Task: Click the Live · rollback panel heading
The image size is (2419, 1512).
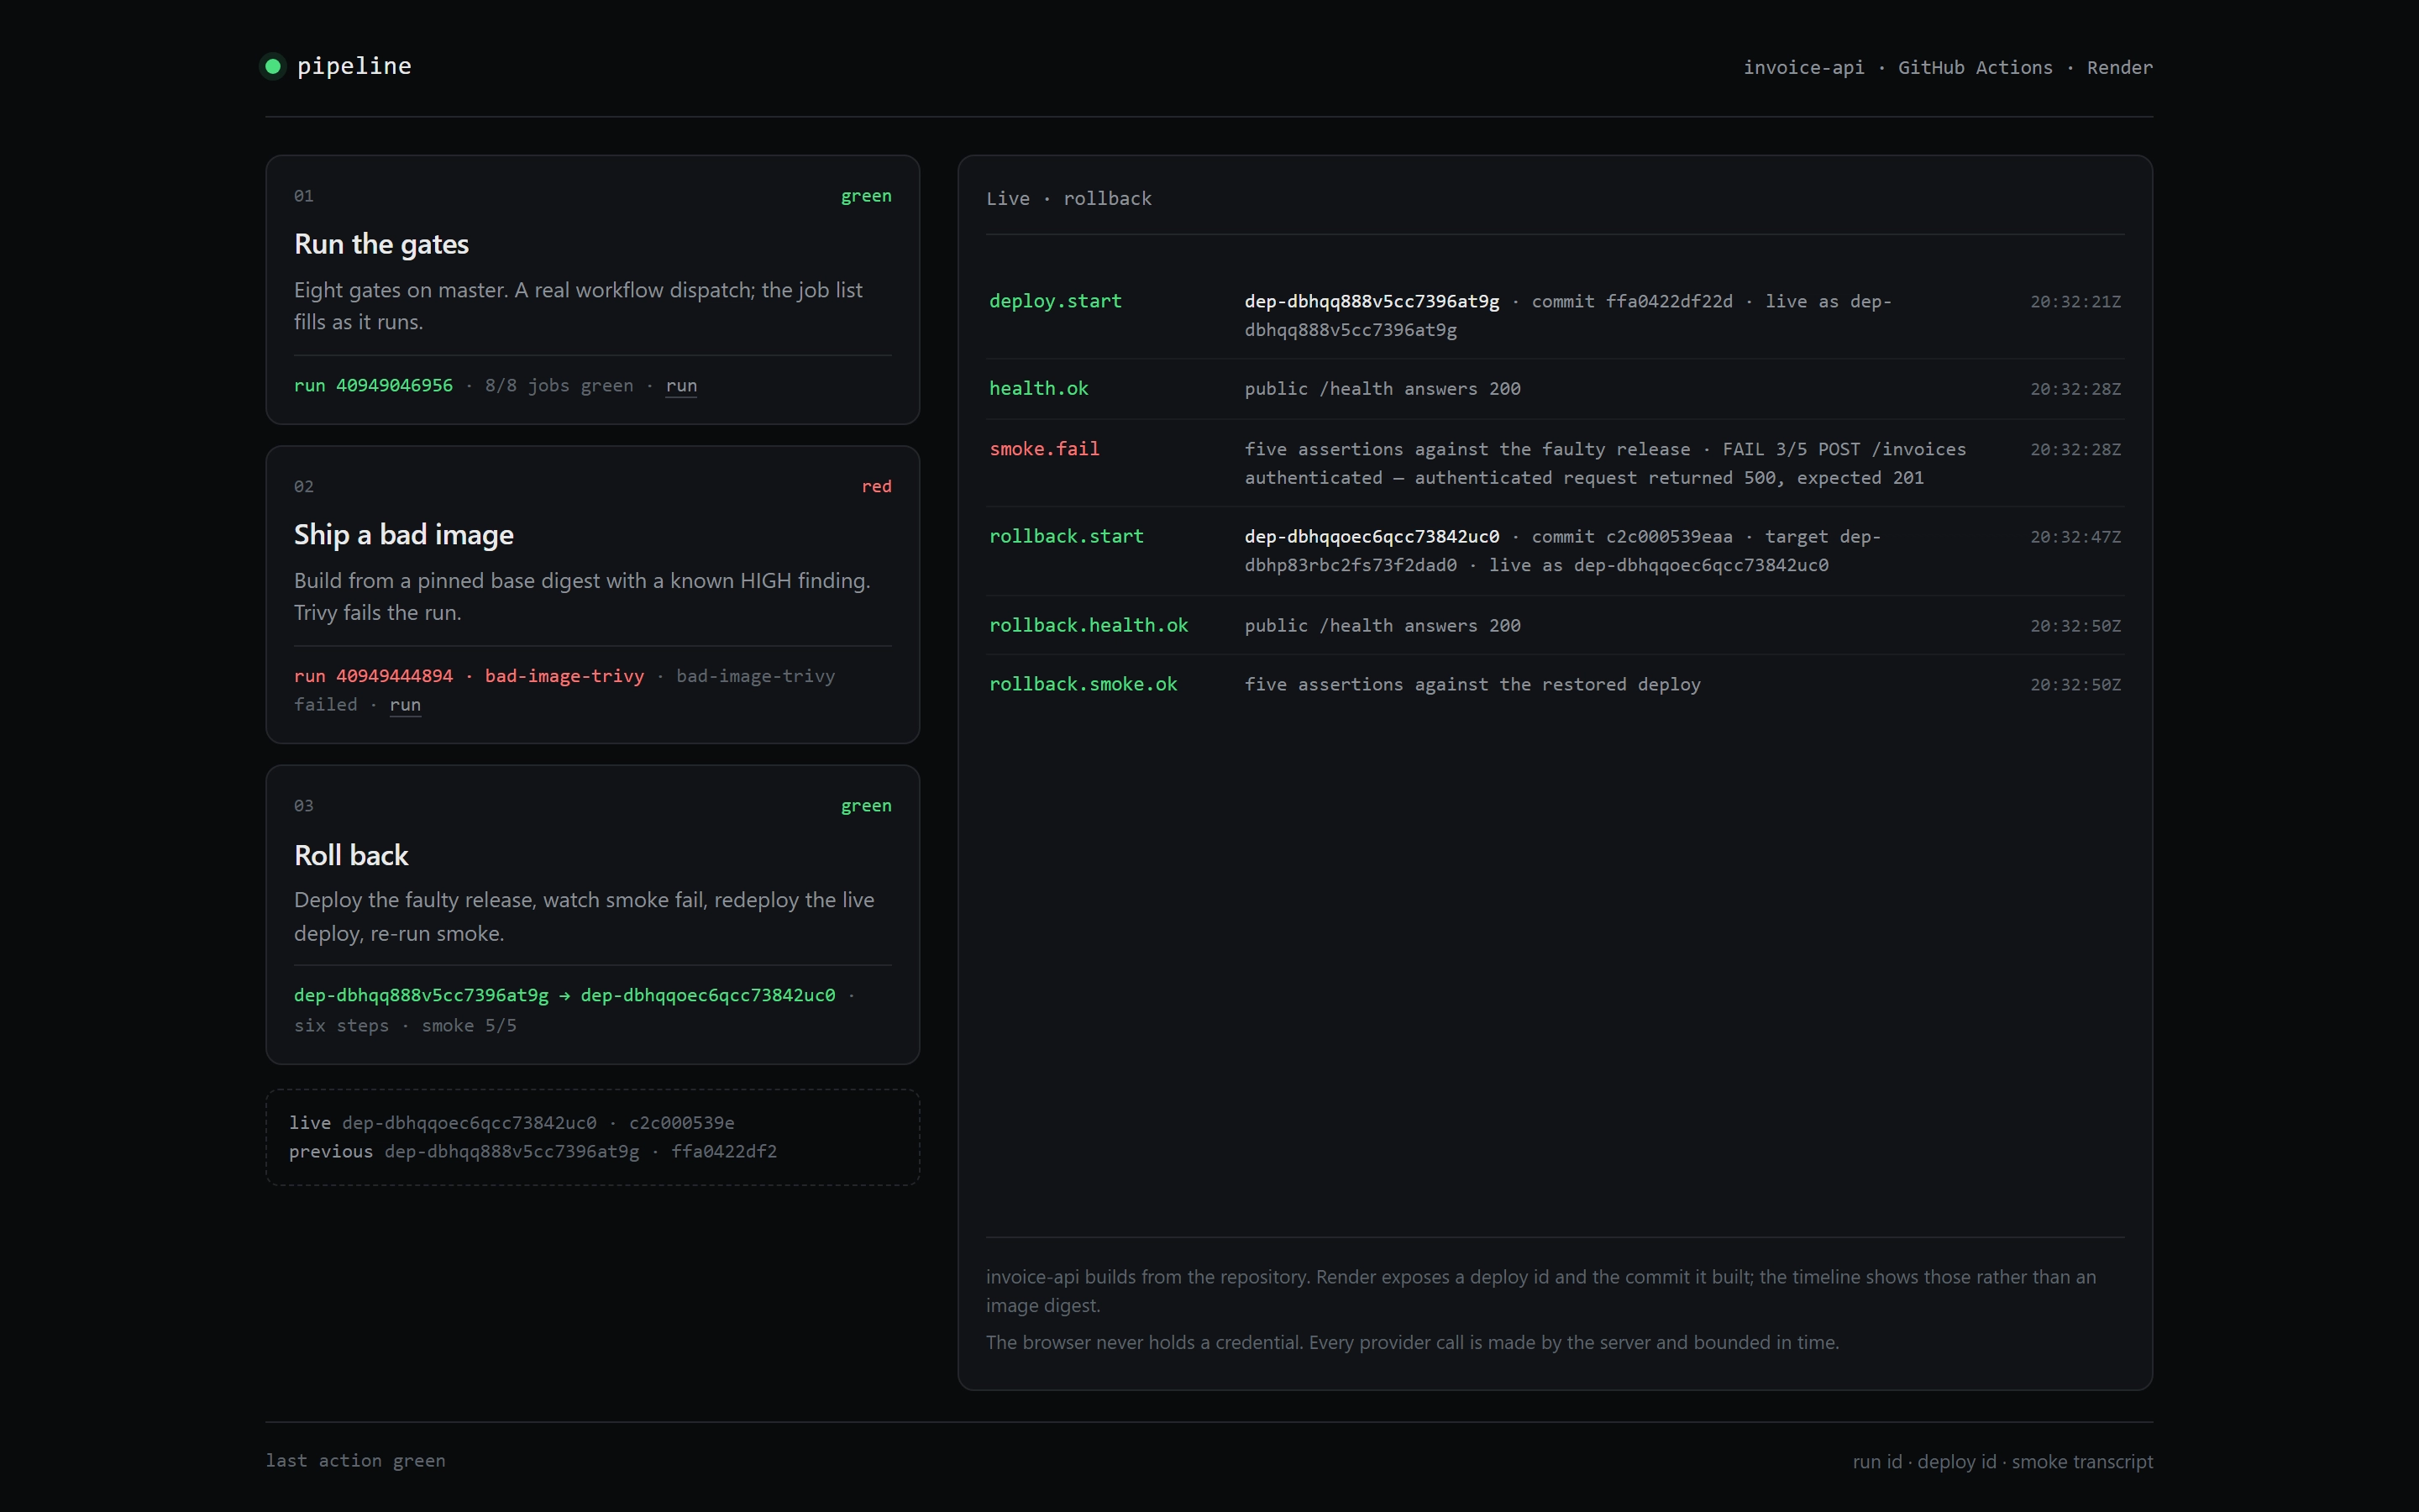Action: (x=1068, y=199)
